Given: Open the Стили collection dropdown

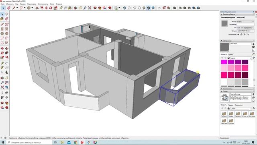Looking at the screenshot, I should pos(241,108).
